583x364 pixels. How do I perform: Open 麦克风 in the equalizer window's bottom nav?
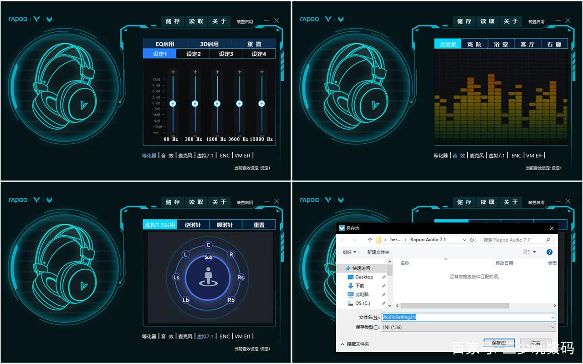185,156
